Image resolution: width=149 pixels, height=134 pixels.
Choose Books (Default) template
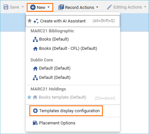pyautogui.click(x=54, y=39)
